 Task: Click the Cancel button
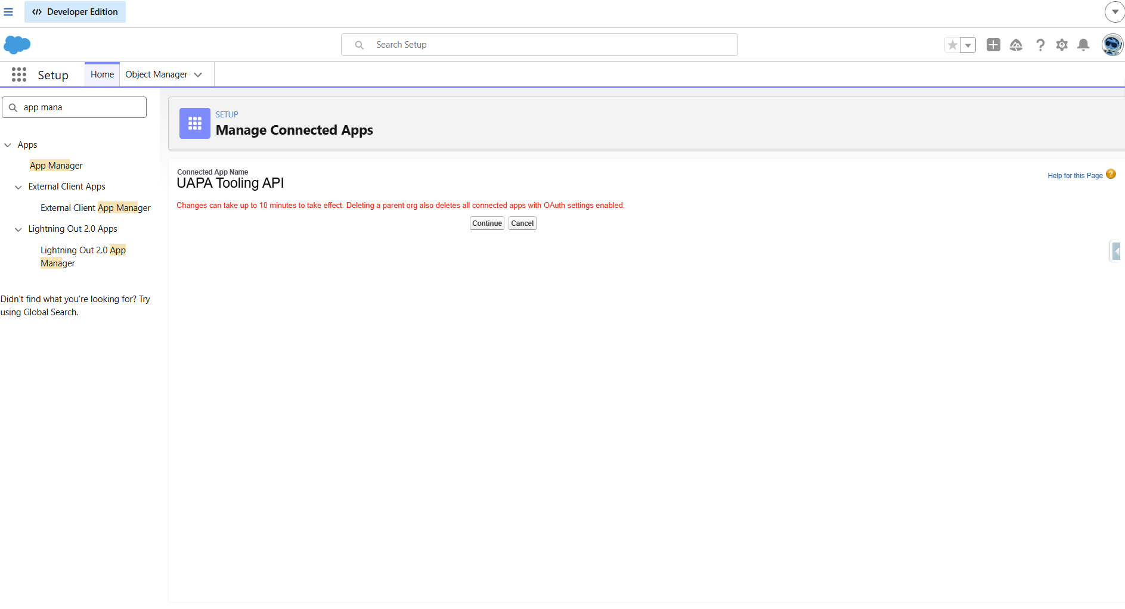(522, 223)
